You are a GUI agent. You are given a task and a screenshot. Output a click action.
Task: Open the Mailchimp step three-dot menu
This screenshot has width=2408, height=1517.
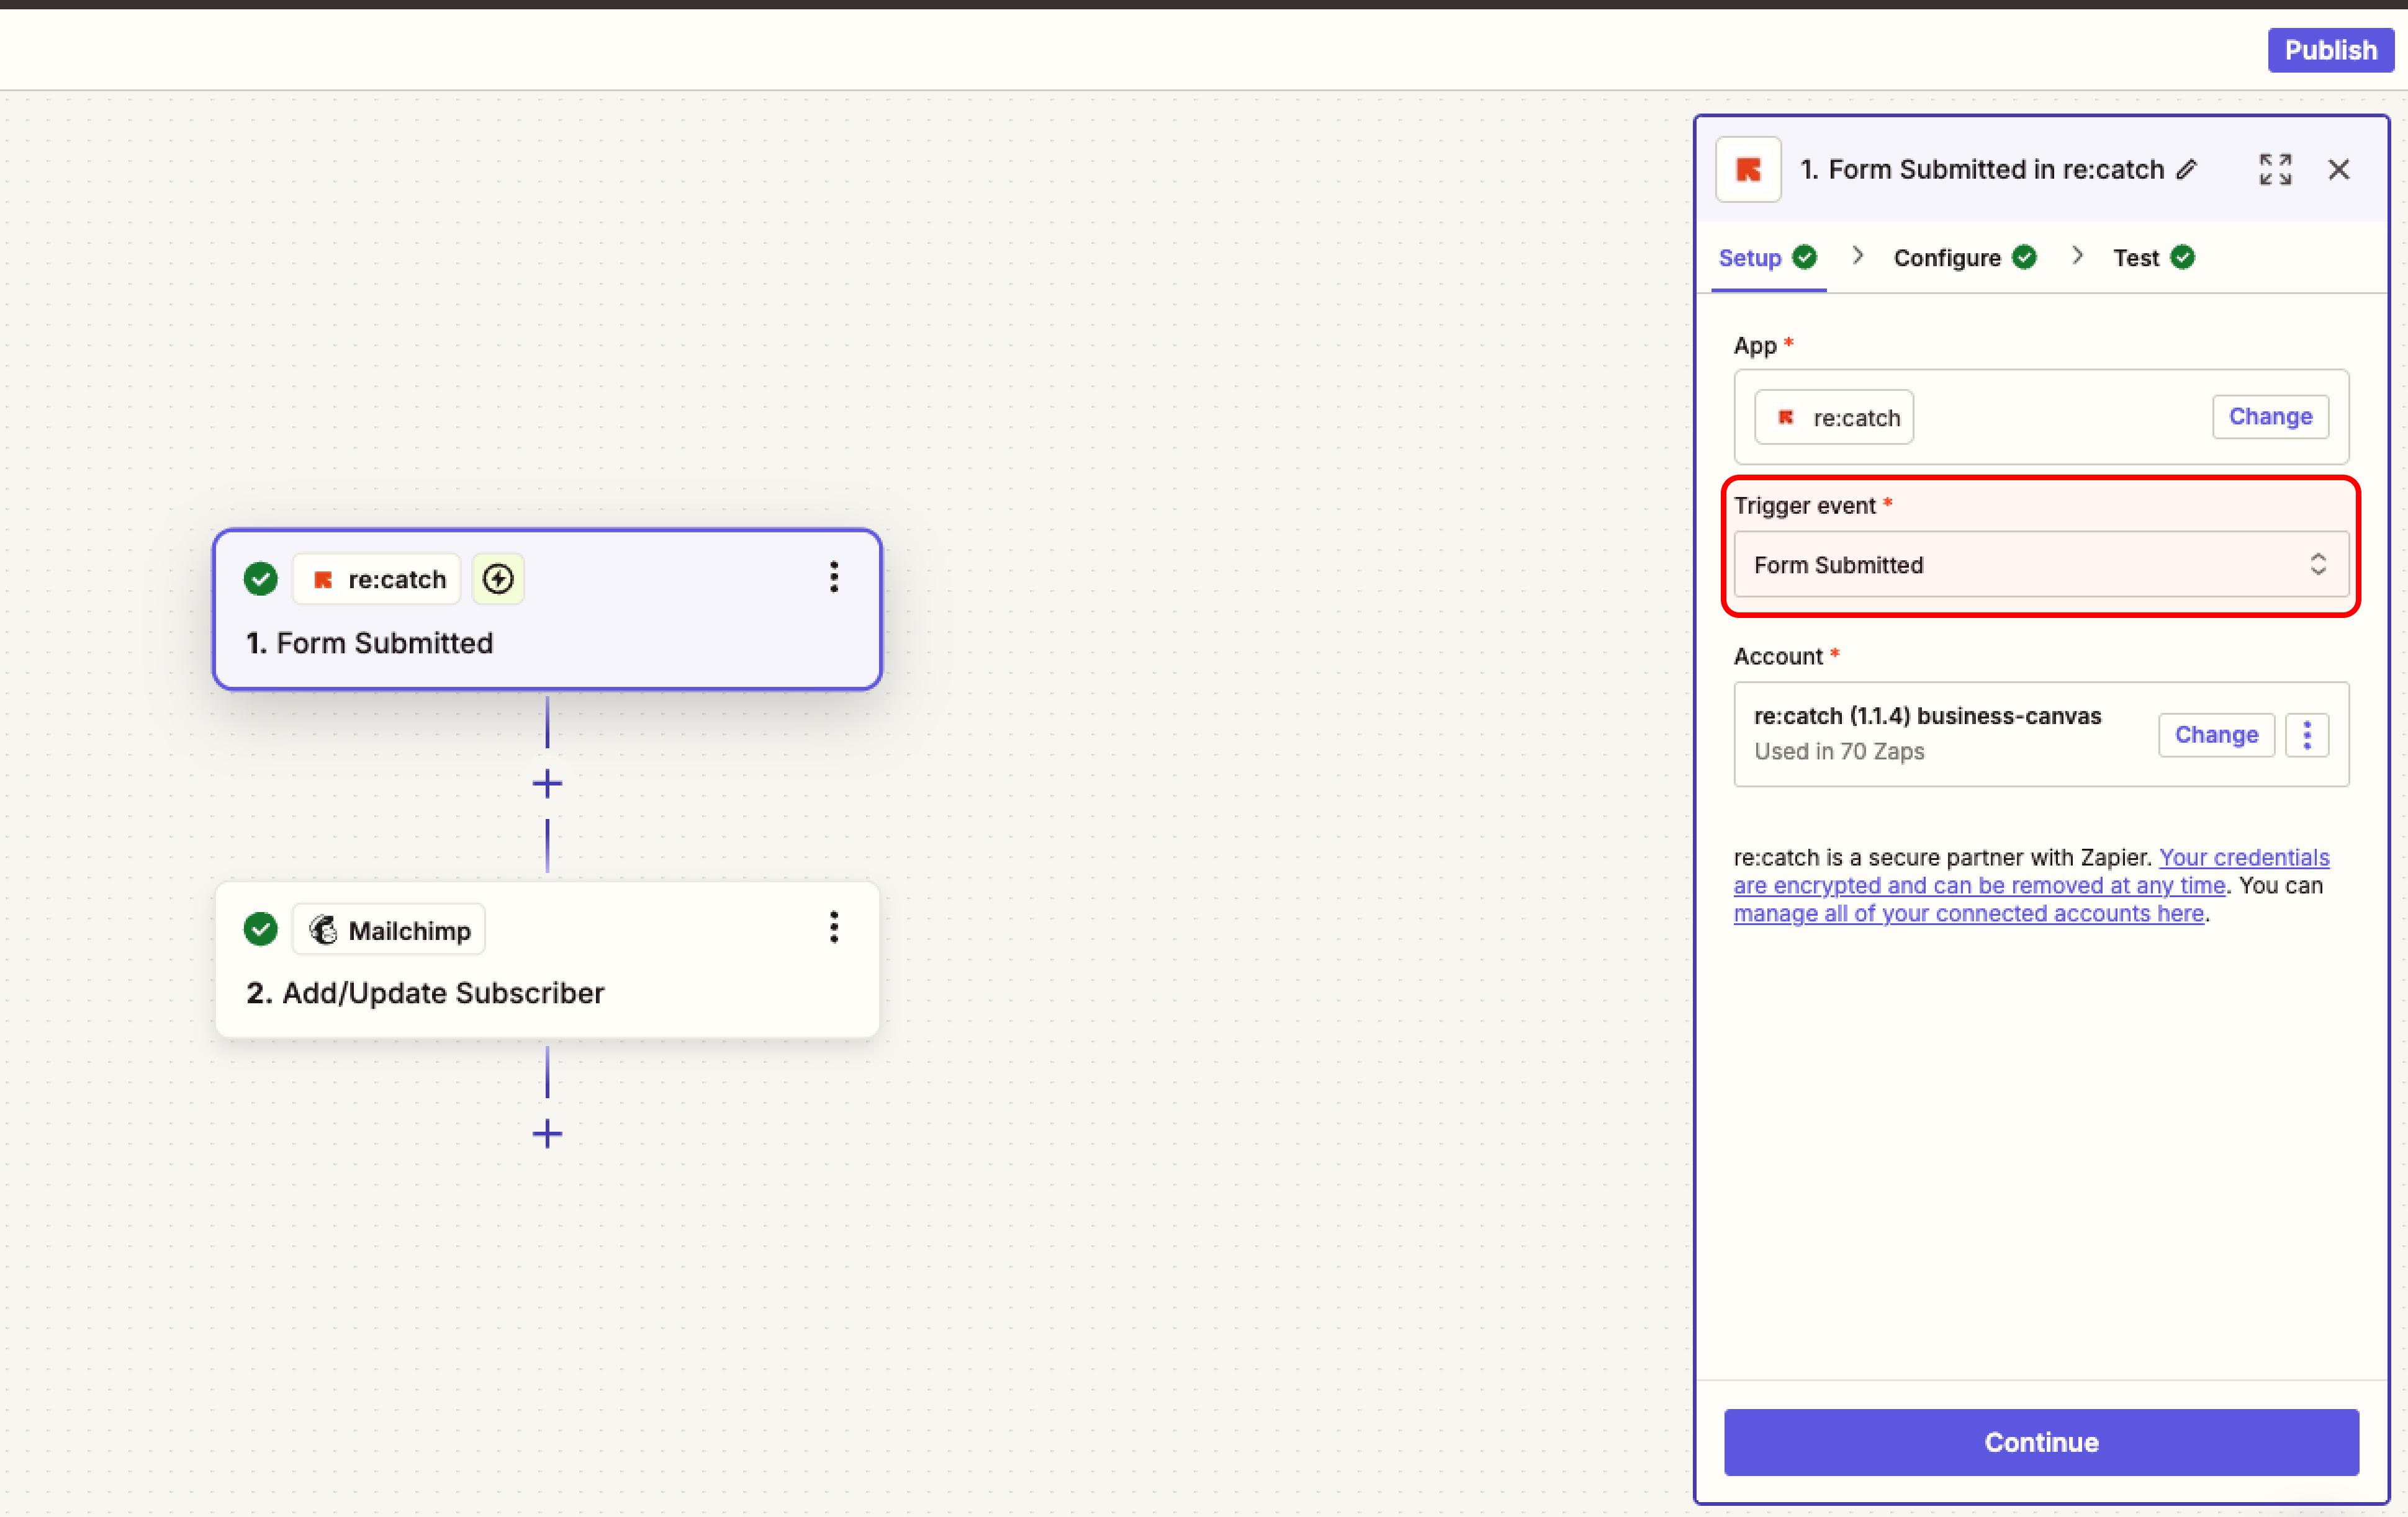point(833,928)
